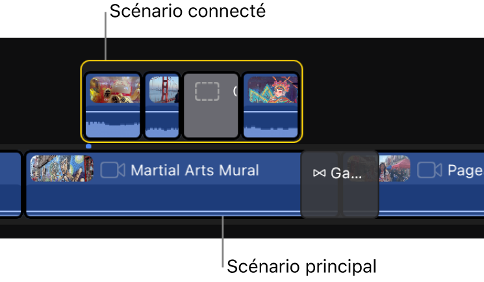
Task: Select the gray gap clip in connected storyline
Action: (x=211, y=105)
